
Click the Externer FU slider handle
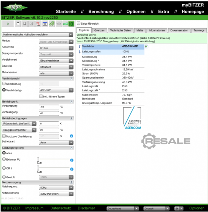point(38,159)
